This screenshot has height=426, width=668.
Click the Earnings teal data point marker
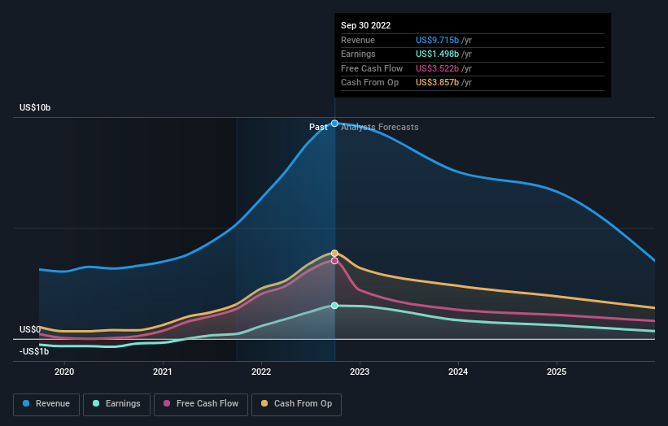pos(334,306)
